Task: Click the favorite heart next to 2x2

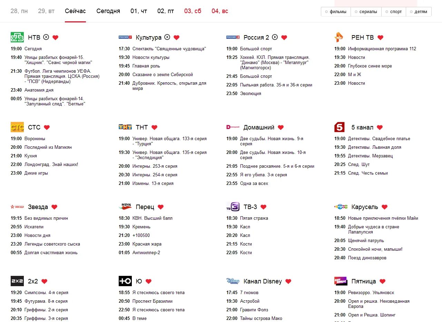Action: pyautogui.click(x=44, y=281)
